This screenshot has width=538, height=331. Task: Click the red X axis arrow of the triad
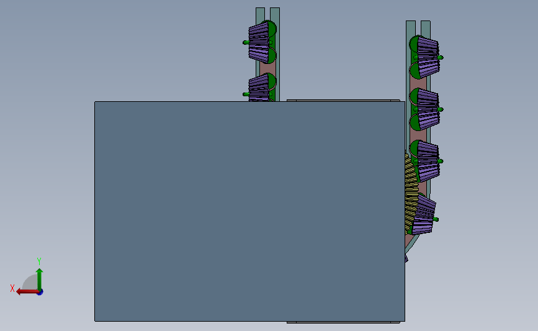[x=27, y=292]
